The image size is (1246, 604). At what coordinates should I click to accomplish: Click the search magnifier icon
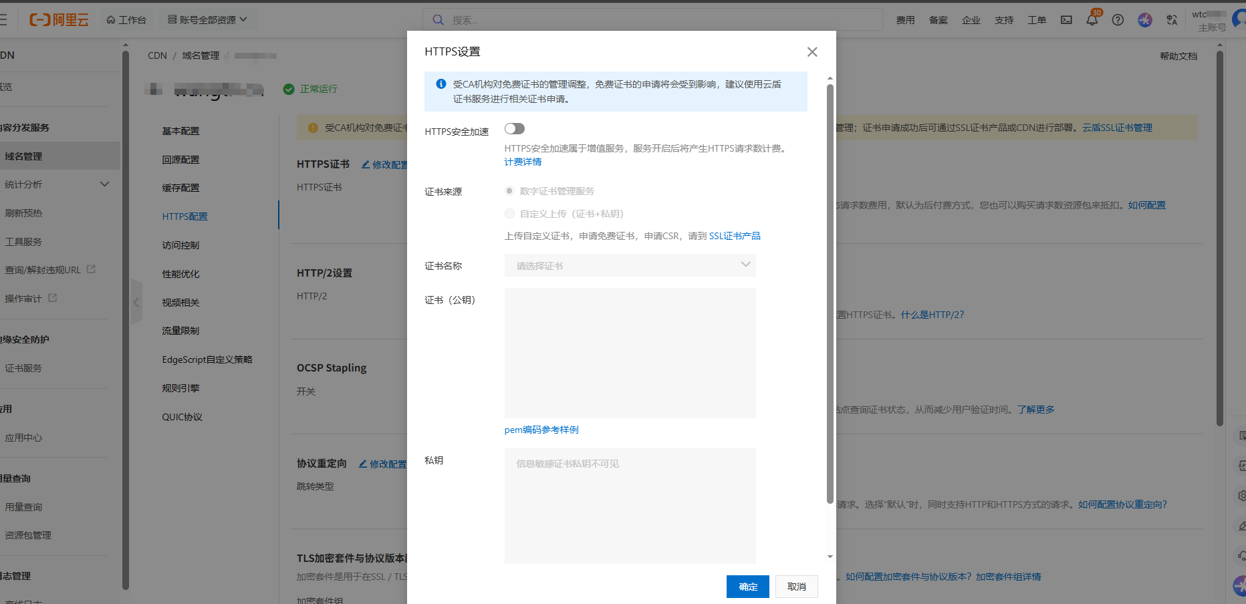[438, 19]
